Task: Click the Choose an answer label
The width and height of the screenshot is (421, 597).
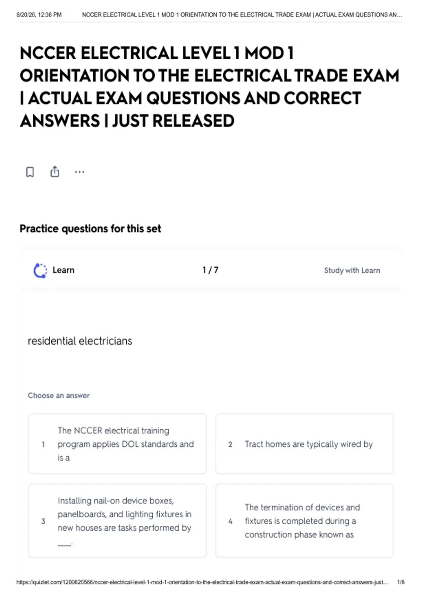Action: pos(59,395)
